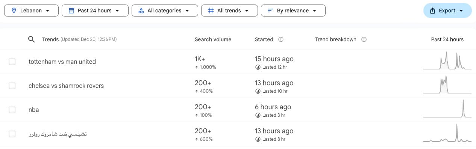Click the shapes icon in All categories
Image resolution: width=476 pixels, height=149 pixels.
(141, 11)
